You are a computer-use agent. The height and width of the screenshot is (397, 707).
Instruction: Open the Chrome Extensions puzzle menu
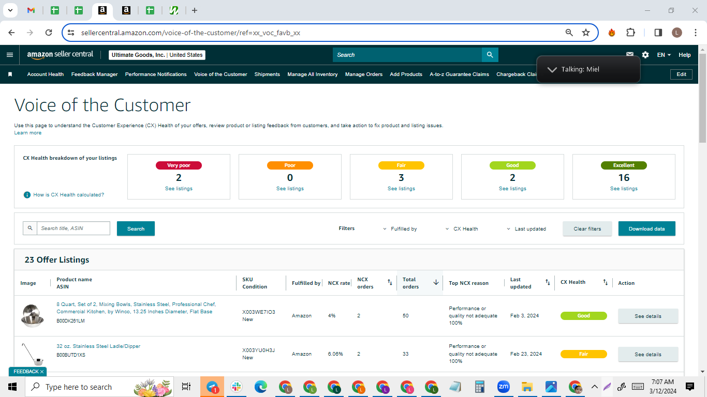coord(630,33)
